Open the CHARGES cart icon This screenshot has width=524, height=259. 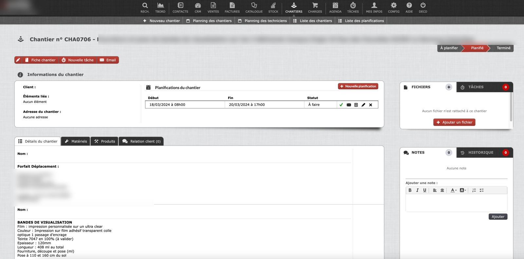click(315, 8)
